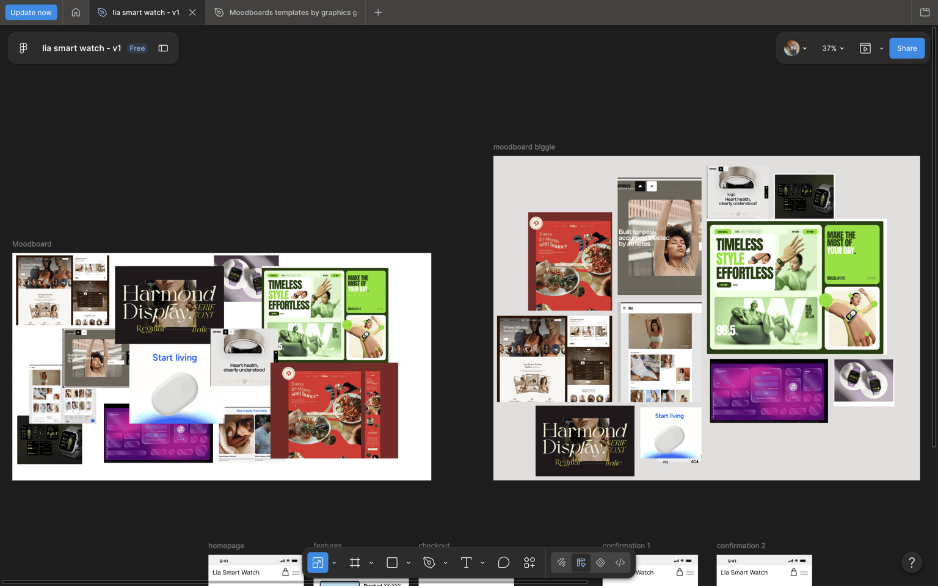Select the "moodboard biggie" frame label
The width and height of the screenshot is (938, 586).
[524, 147]
